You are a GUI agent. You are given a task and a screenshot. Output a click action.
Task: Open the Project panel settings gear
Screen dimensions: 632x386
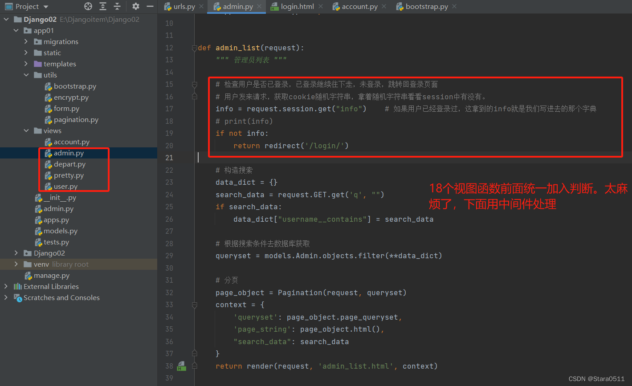(136, 6)
